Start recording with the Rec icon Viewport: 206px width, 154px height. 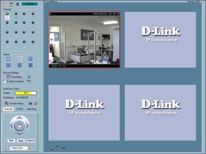(x=29, y=77)
